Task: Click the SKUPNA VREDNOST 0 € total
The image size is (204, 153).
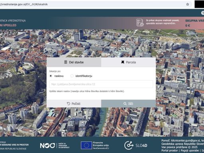Action: [194, 23]
